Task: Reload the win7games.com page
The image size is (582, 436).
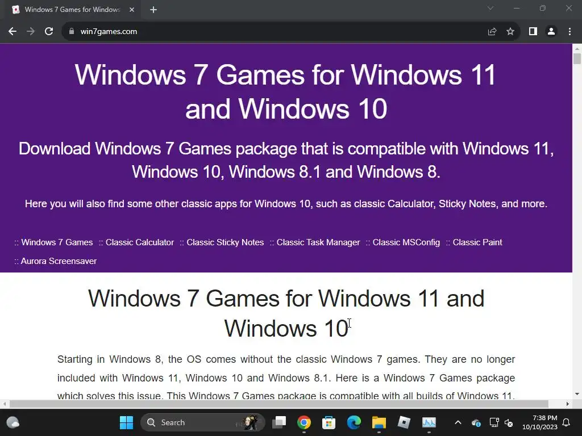Action: click(49, 32)
